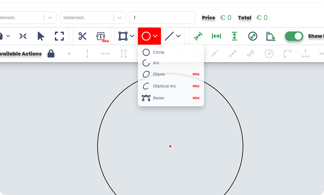
Task: Click the collapse arrows icon
Action: pos(23,36)
